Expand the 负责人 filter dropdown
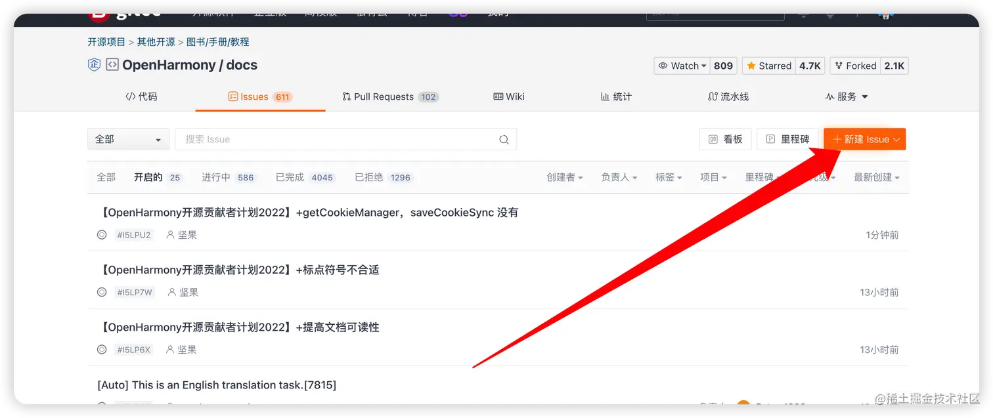Image resolution: width=993 pixels, height=418 pixels. [x=619, y=177]
